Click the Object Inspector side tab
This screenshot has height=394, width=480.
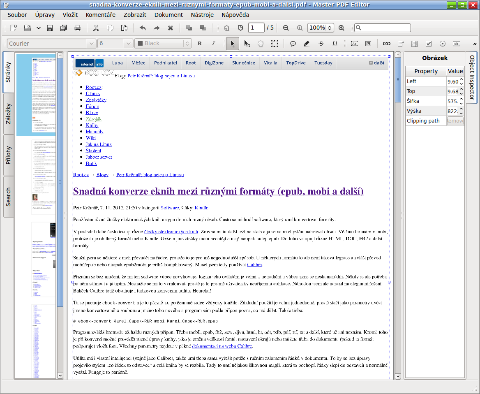point(472,77)
